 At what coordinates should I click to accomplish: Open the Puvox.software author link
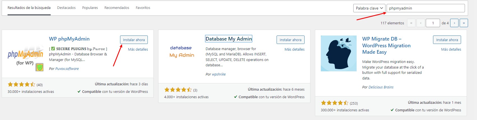click(67, 69)
